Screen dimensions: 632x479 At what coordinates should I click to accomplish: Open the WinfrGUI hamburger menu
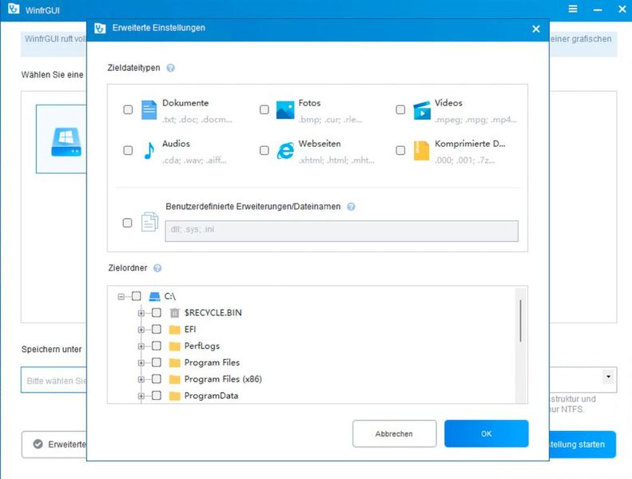573,9
